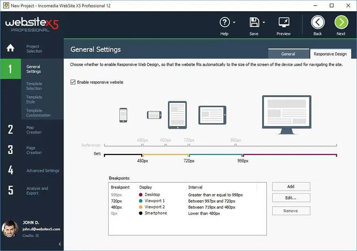Viewport: 357px width, 251px height.
Task: Switch to the General tab
Action: coord(288,54)
